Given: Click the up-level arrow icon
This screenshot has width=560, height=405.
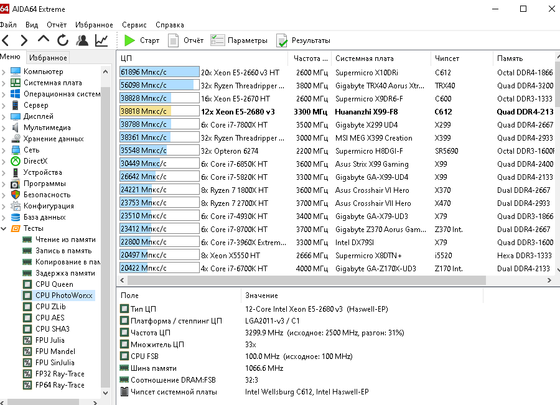Looking at the screenshot, I should pos(44,39).
